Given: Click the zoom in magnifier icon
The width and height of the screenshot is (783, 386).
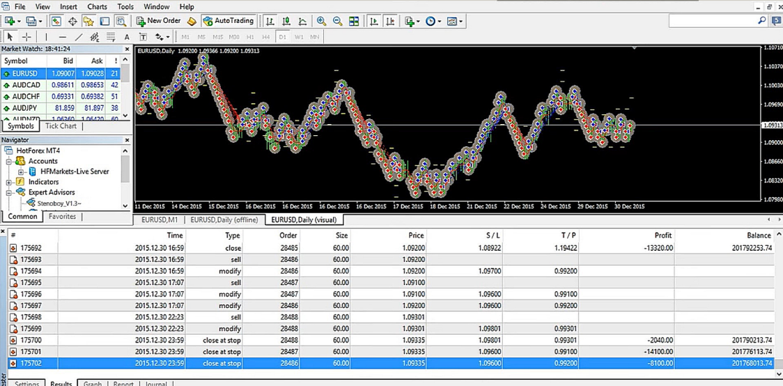Looking at the screenshot, I should 321,22.
